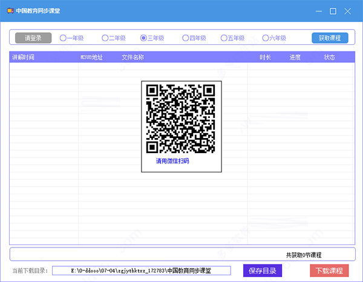Image resolution: width=363 pixels, height=282 pixels.
Task: Click the M3U8地址 column header
Action: [91, 57]
